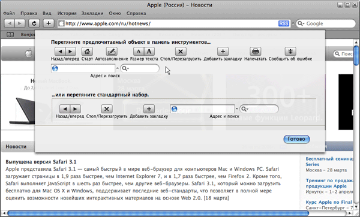This screenshot has width=360, height=217.
Task: Select the Автозаполнение pencil icon
Action: tap(112, 52)
